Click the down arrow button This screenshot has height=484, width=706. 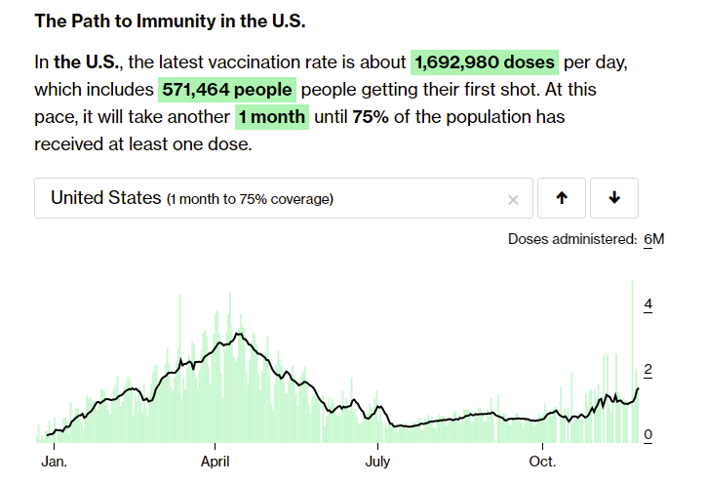(x=614, y=198)
